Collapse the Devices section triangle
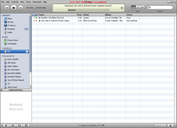 coord(3,48)
